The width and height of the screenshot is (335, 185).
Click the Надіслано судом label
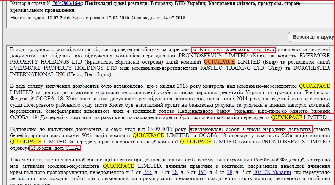[x=28, y=18]
